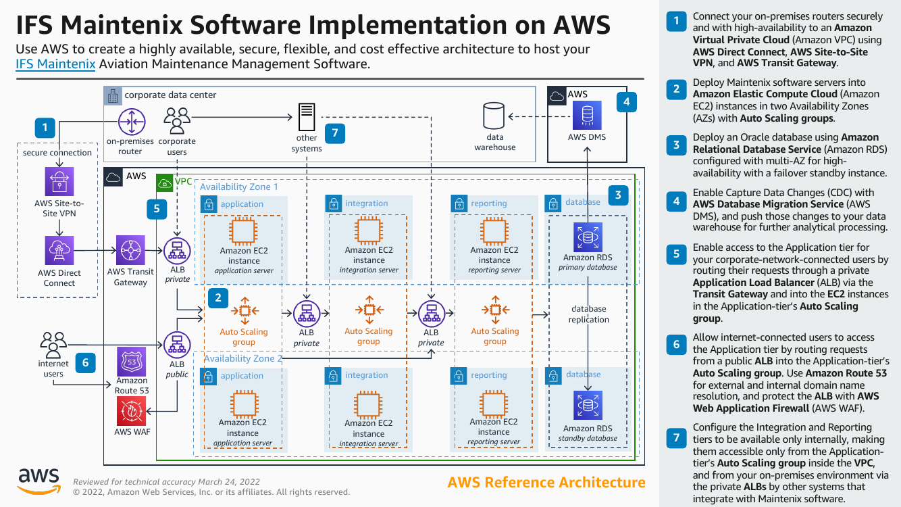Select the reporting tier Auto Scaling group icon
The image size is (901, 507).
494,310
